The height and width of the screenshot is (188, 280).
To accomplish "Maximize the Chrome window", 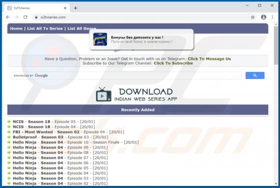I will (x=259, y=5).
